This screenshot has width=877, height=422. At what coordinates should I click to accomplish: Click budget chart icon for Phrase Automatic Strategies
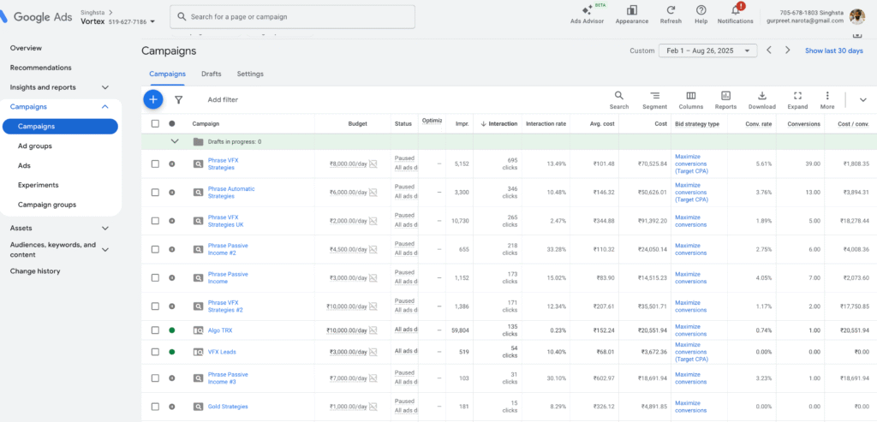click(x=373, y=193)
